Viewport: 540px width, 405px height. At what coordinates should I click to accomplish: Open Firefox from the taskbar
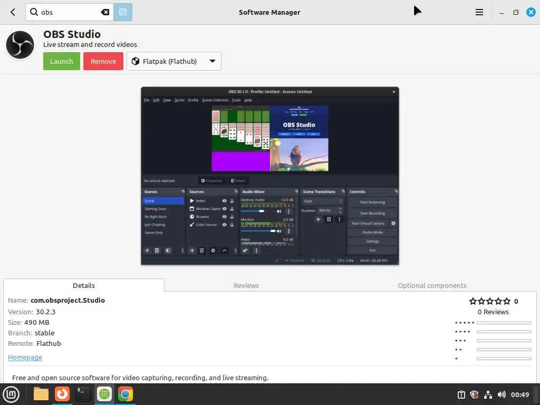pos(62,394)
